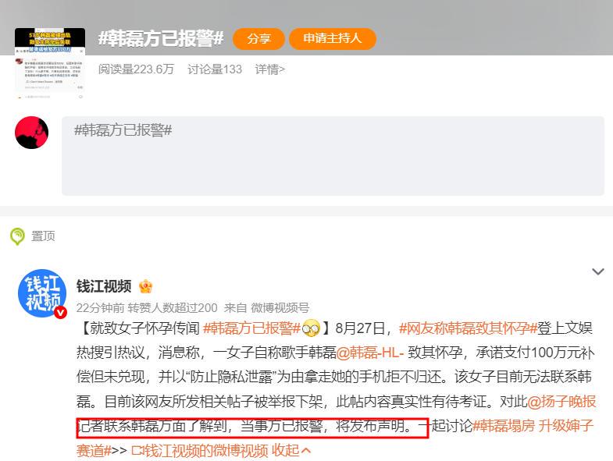Open the 详情> details link
Viewport: 613px width, 461px height.
pyautogui.click(x=270, y=69)
